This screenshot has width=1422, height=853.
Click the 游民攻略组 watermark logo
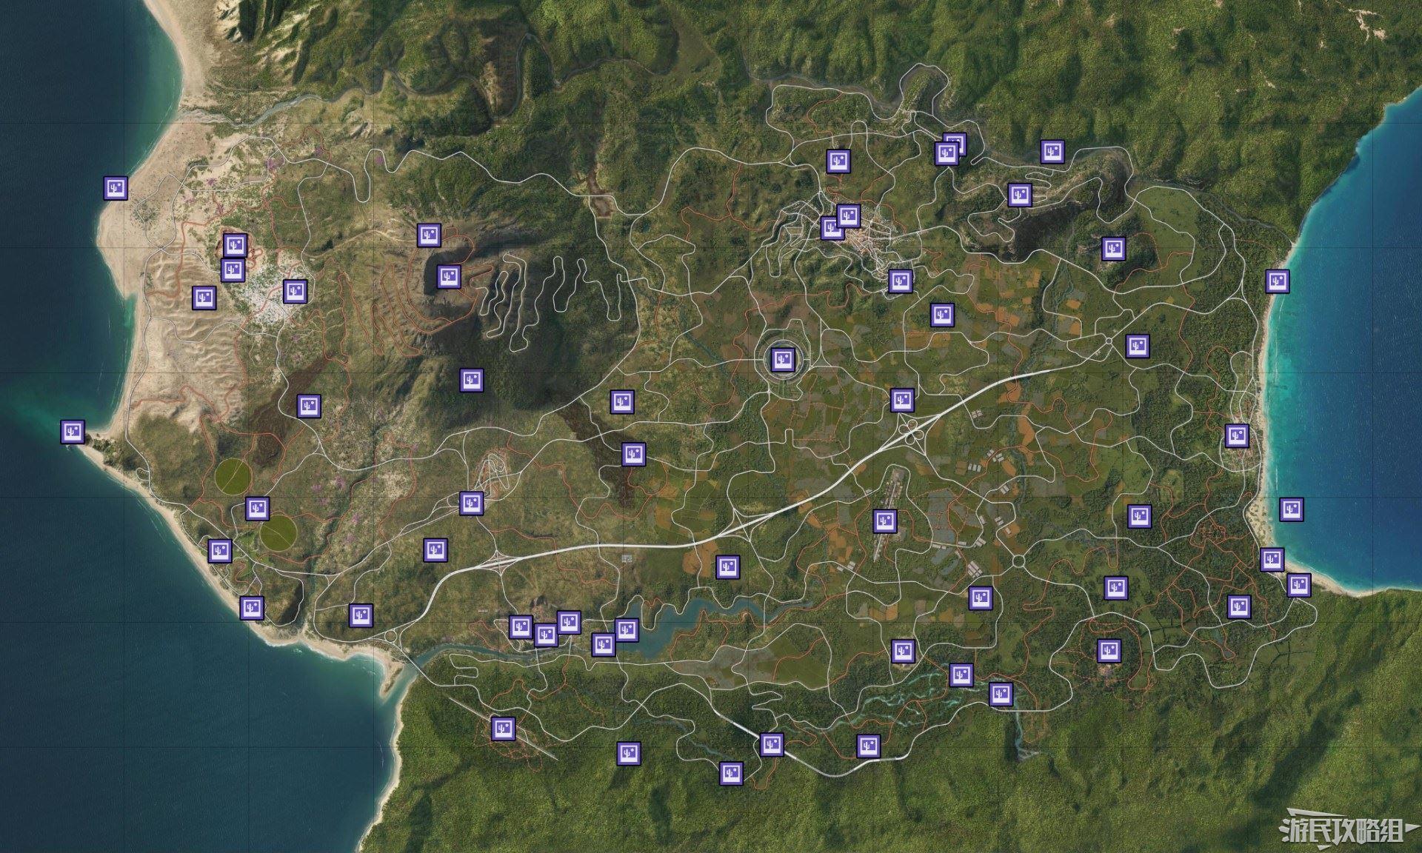coord(1343,832)
